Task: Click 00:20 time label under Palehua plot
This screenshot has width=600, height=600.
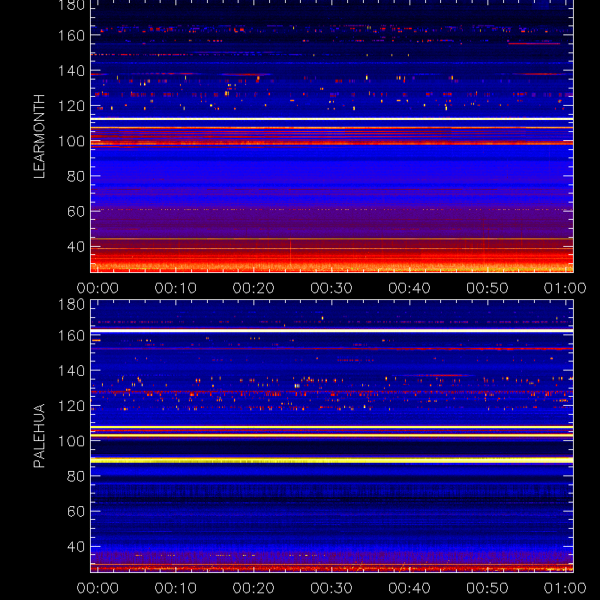Action: 253,588
